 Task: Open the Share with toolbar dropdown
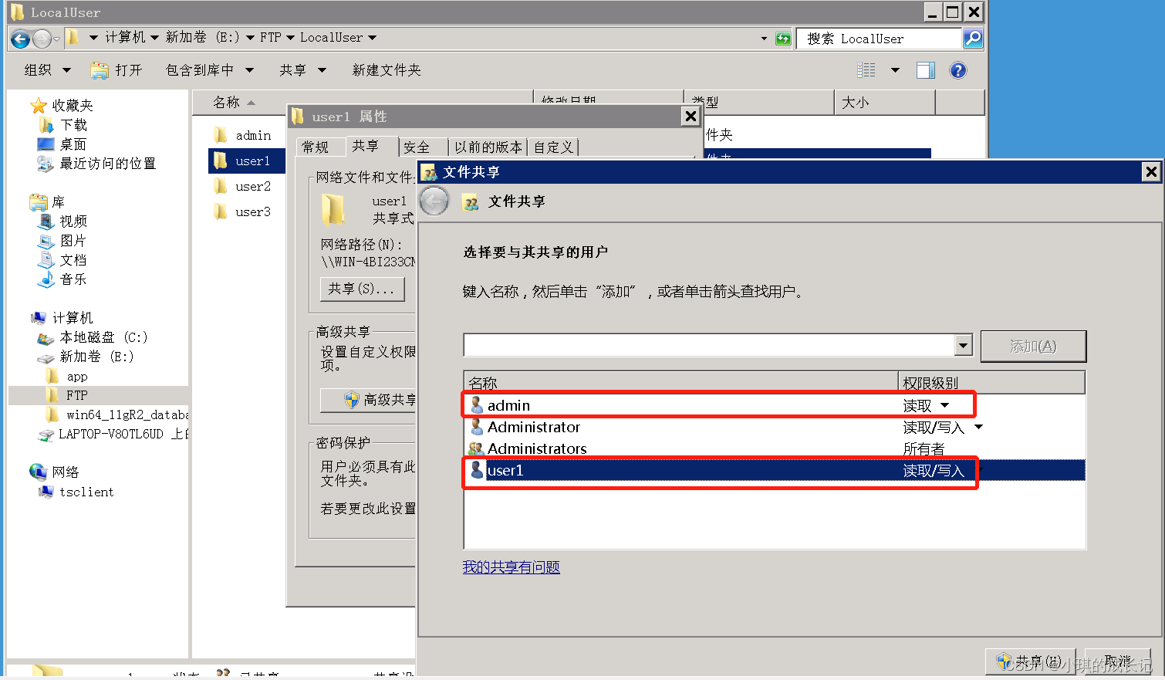(302, 70)
